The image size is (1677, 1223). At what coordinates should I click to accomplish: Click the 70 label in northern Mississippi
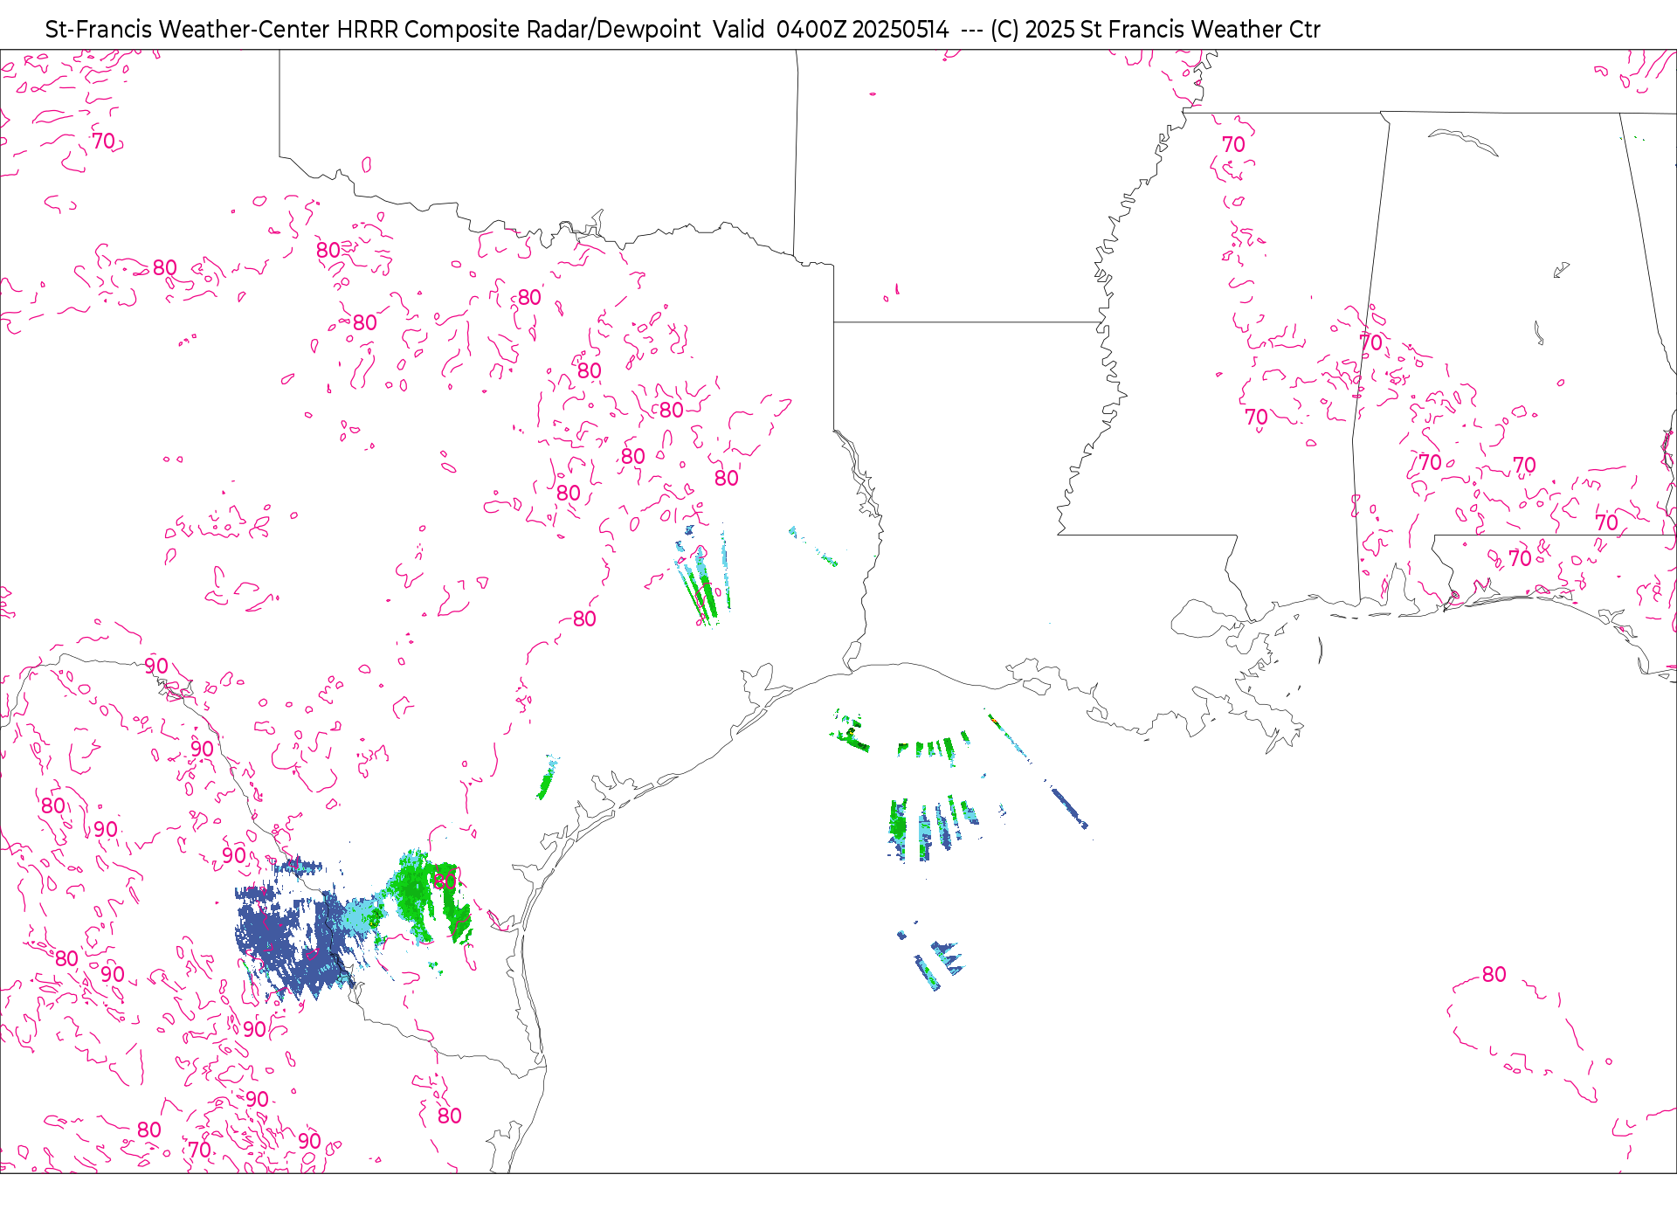coord(1233,144)
